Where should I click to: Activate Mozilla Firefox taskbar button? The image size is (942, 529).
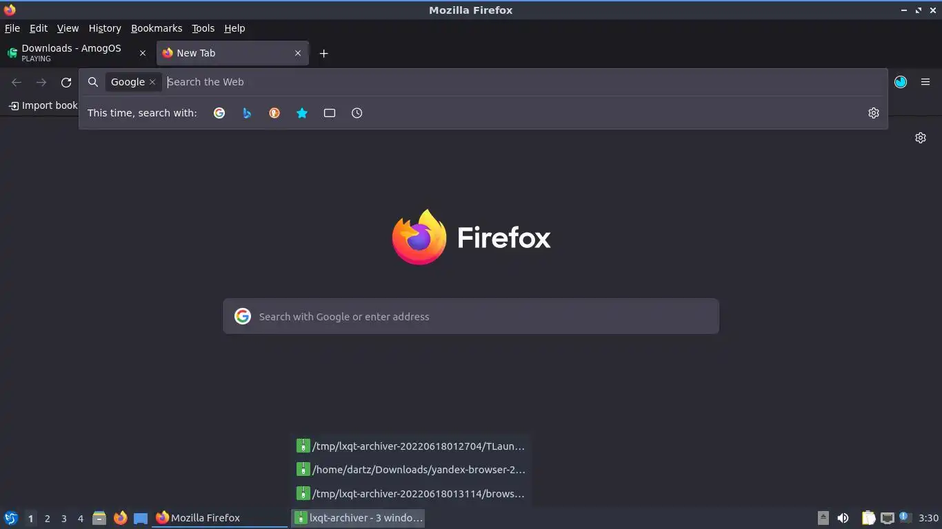pyautogui.click(x=220, y=518)
